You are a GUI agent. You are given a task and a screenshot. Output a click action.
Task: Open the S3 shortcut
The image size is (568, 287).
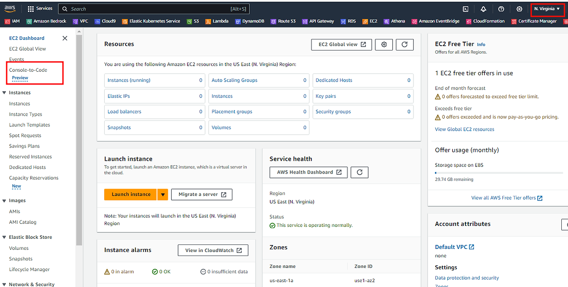193,21
